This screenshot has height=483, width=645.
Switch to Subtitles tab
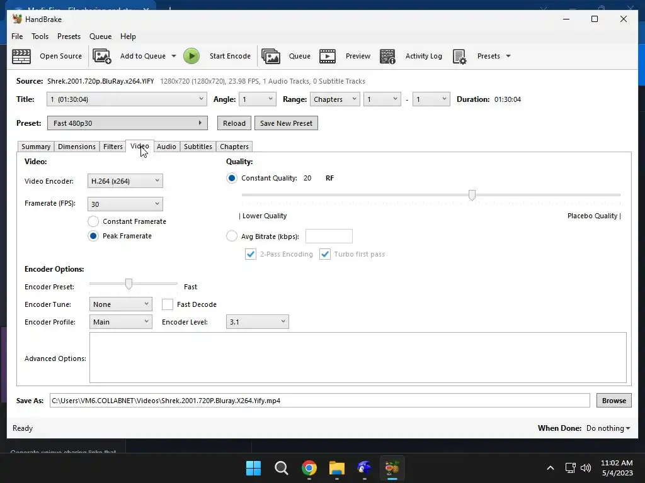[198, 147]
